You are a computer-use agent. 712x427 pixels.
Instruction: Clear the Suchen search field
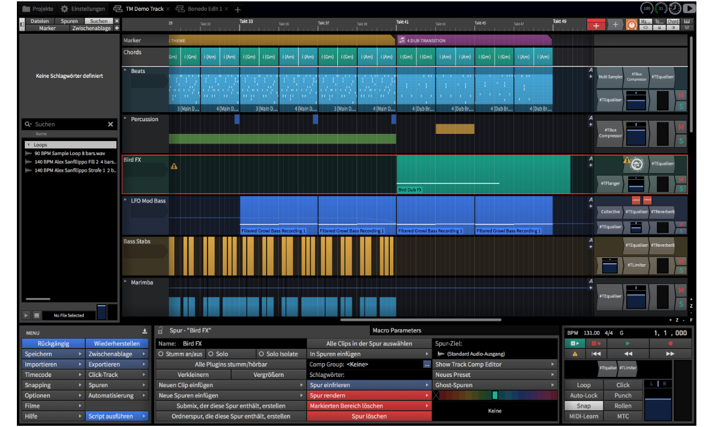[110, 124]
